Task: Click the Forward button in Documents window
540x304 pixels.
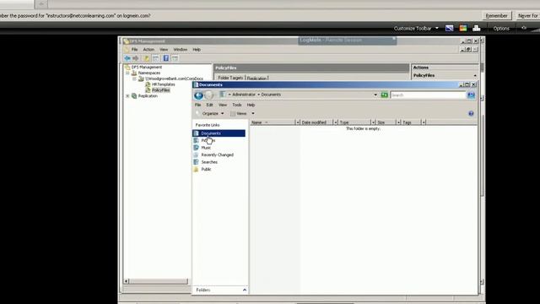Action: (208, 95)
